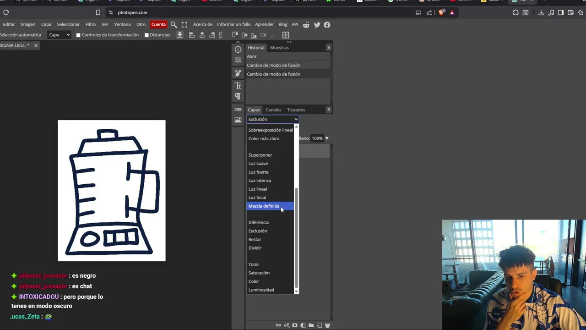Open the Filtro menu
The height and width of the screenshot is (330, 586).
click(91, 25)
